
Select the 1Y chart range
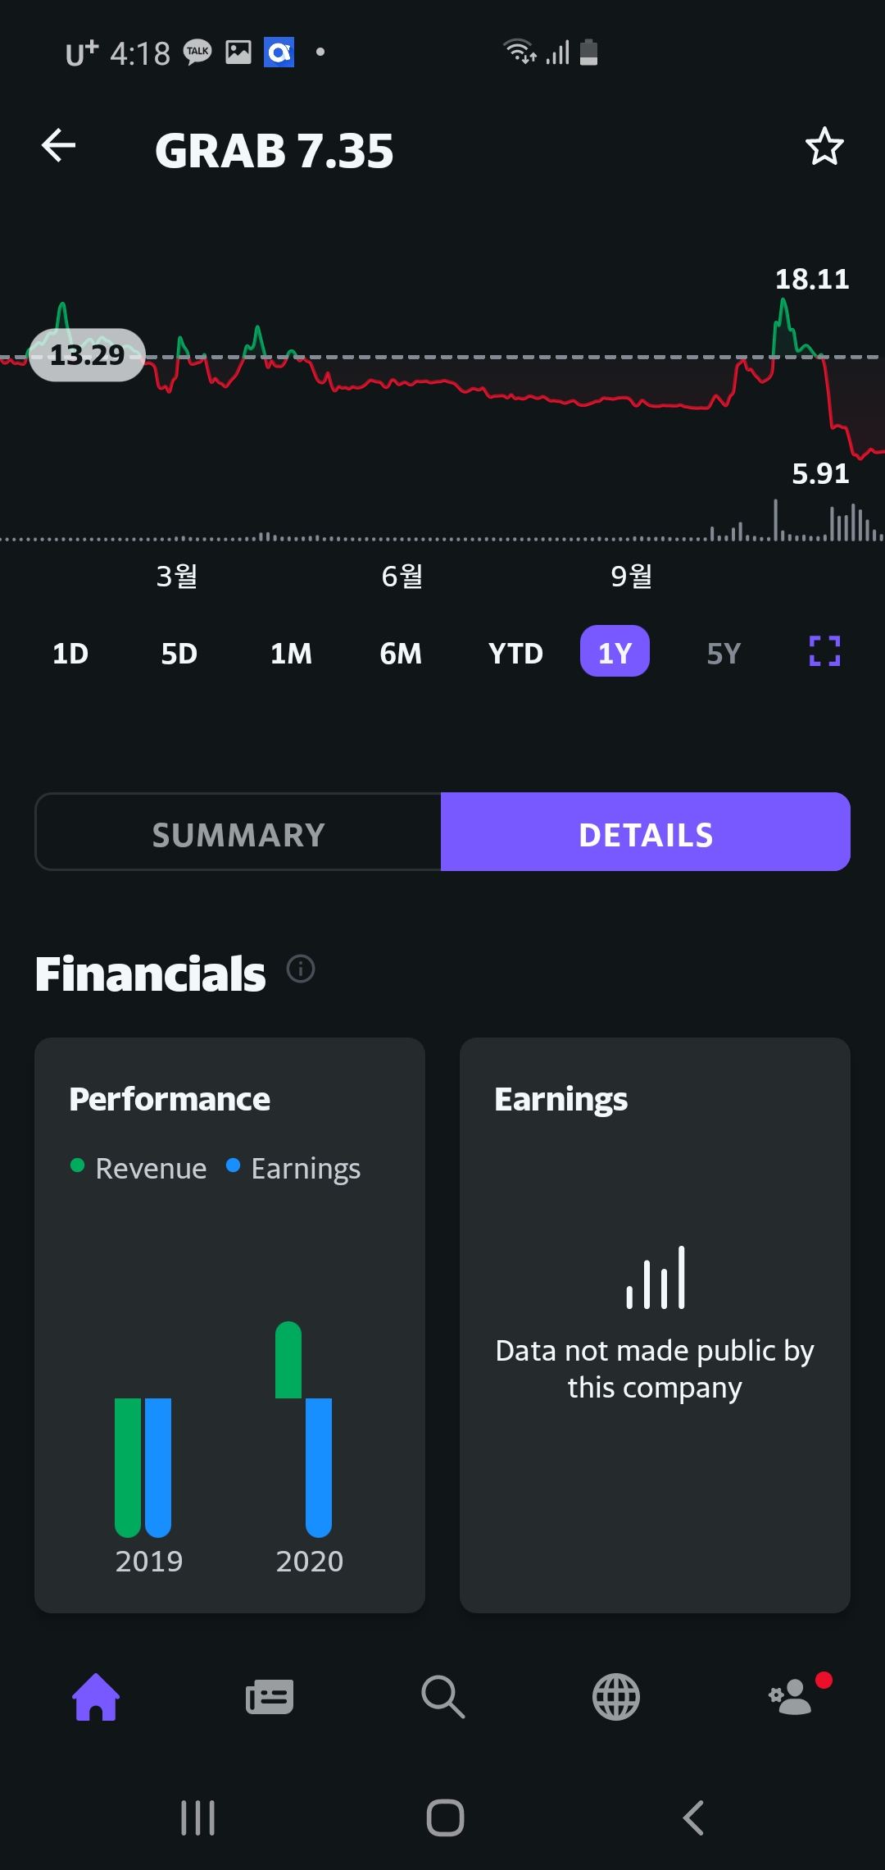pyautogui.click(x=615, y=651)
